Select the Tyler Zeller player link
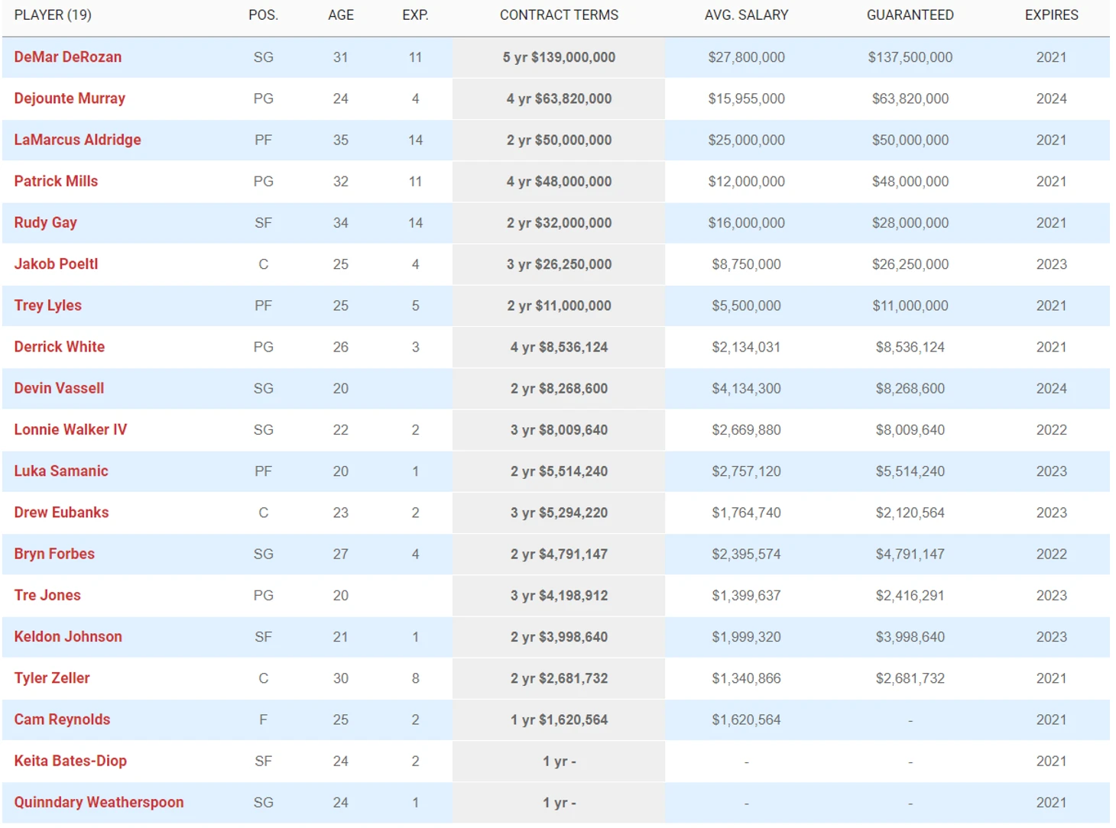The width and height of the screenshot is (1116, 828). [52, 678]
